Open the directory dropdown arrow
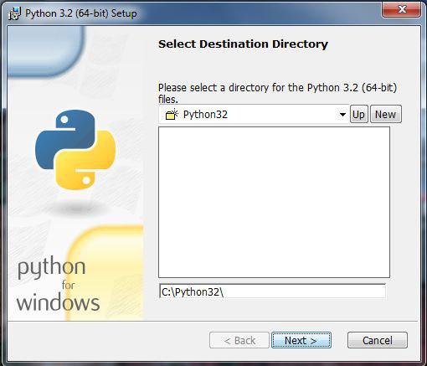The image size is (427, 366). 342,115
